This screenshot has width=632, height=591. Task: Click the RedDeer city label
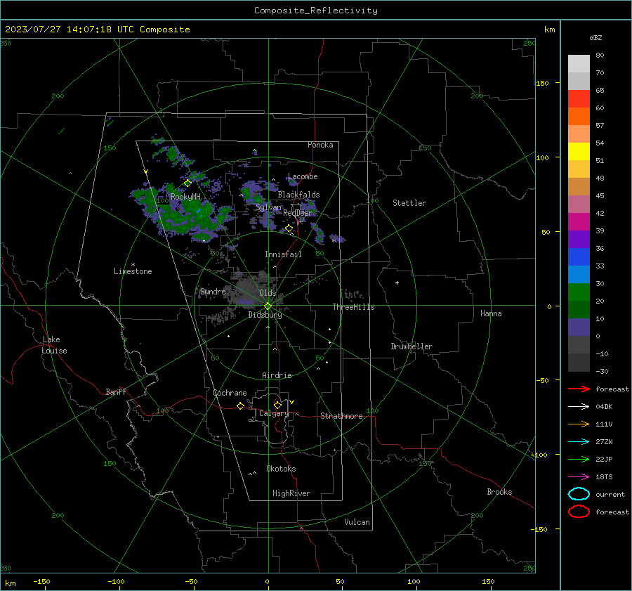click(x=298, y=213)
